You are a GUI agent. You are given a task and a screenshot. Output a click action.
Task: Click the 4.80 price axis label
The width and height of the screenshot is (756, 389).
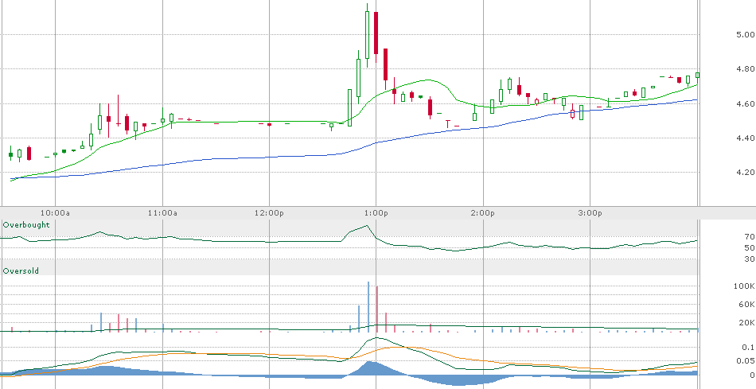pos(746,69)
